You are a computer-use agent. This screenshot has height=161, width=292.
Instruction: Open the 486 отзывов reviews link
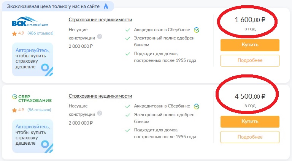click(x=41, y=33)
